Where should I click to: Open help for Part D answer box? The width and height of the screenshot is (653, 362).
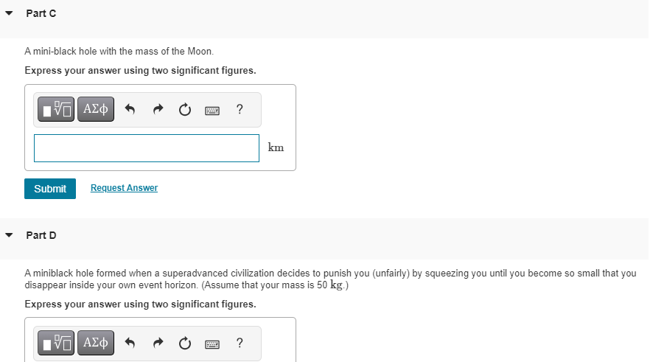pyautogui.click(x=240, y=343)
